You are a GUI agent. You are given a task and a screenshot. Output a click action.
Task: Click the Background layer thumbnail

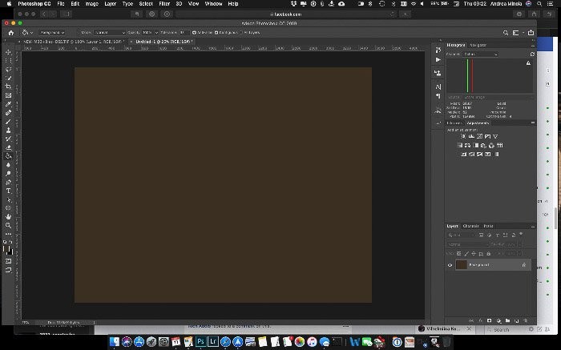tap(462, 265)
